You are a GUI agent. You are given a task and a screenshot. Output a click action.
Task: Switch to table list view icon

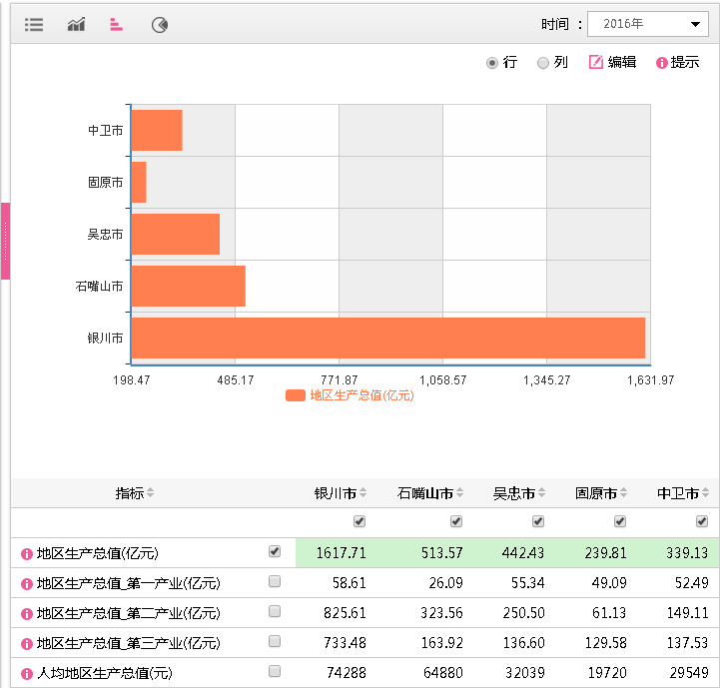pyautogui.click(x=34, y=24)
